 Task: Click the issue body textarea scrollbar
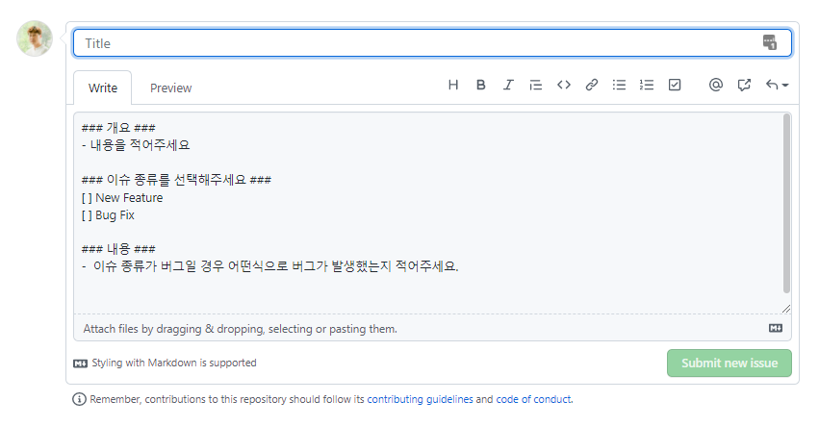[786, 202]
